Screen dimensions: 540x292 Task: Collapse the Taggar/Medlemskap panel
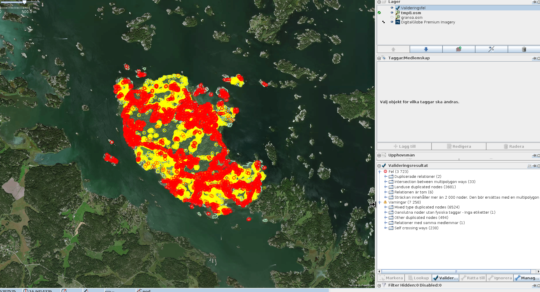[x=379, y=58]
